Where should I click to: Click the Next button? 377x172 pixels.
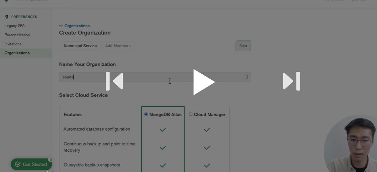tap(243, 46)
